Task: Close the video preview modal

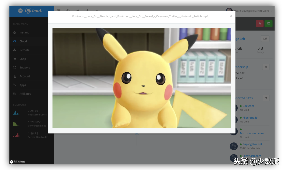Action: [x=230, y=16]
